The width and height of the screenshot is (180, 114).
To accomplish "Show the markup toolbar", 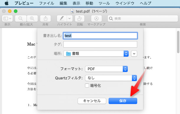I will (96, 19).
